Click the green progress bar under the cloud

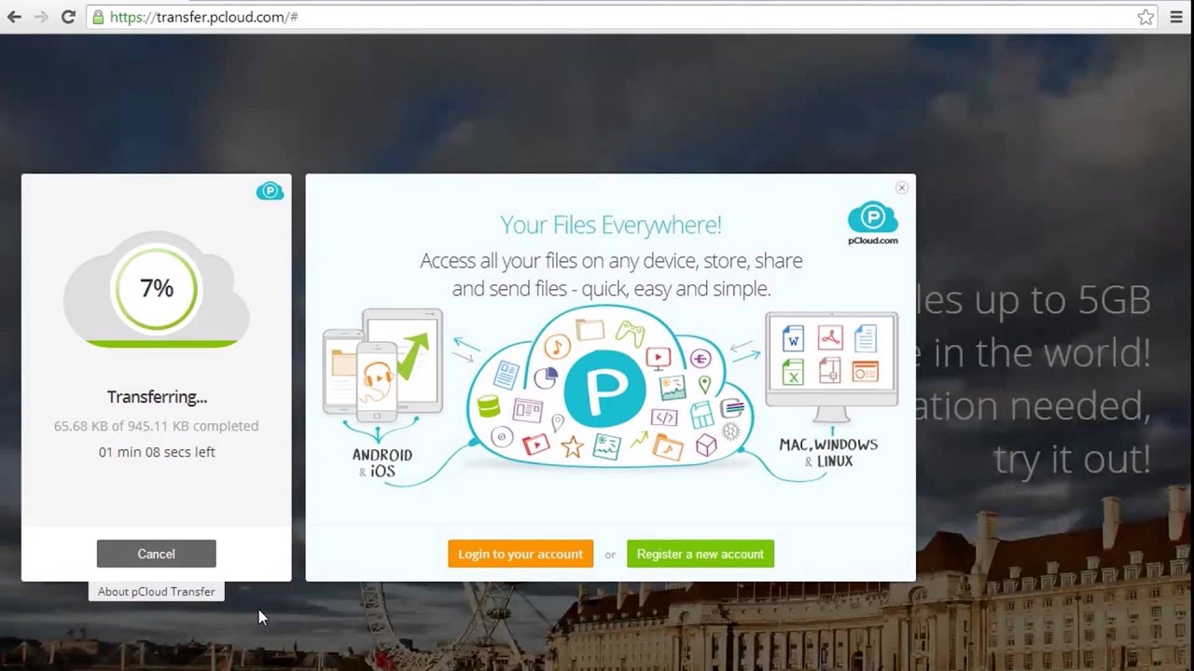pyautogui.click(x=161, y=344)
